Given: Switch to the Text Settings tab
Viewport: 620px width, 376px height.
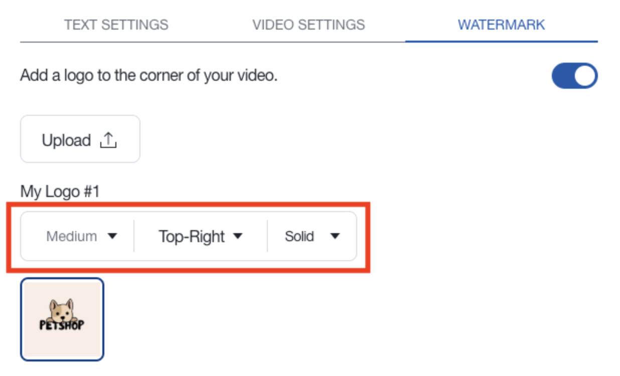Looking at the screenshot, I should [x=116, y=25].
